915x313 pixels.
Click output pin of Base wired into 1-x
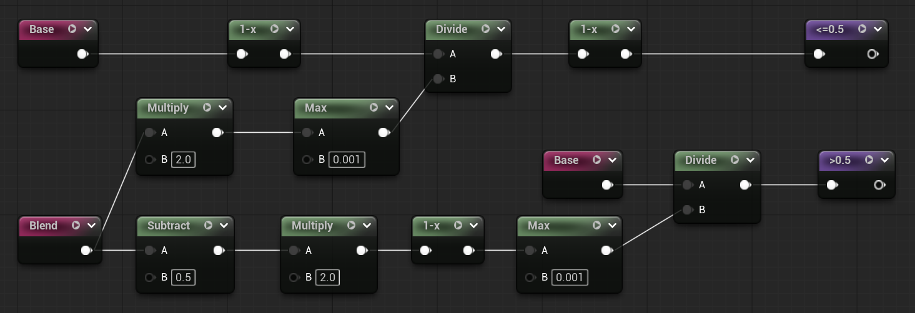click(83, 54)
